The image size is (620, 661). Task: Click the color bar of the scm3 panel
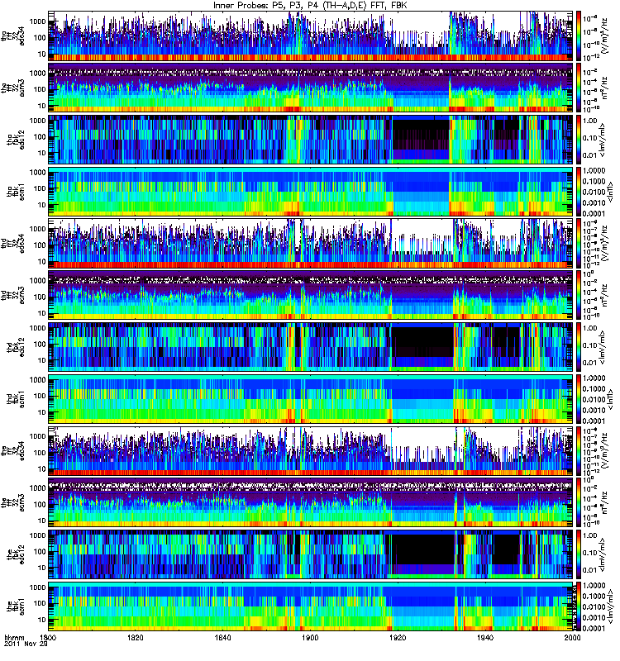click(x=579, y=503)
